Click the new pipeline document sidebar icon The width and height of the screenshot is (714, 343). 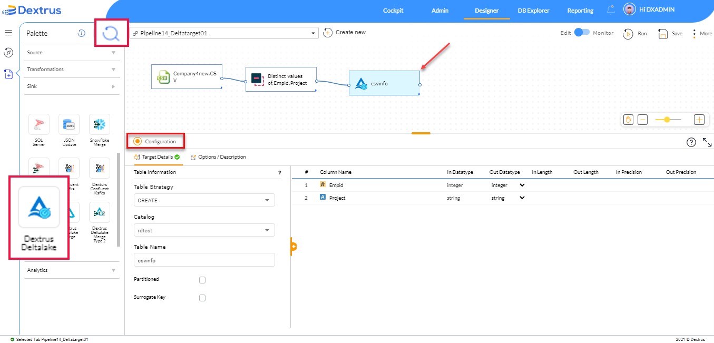pos(8,74)
